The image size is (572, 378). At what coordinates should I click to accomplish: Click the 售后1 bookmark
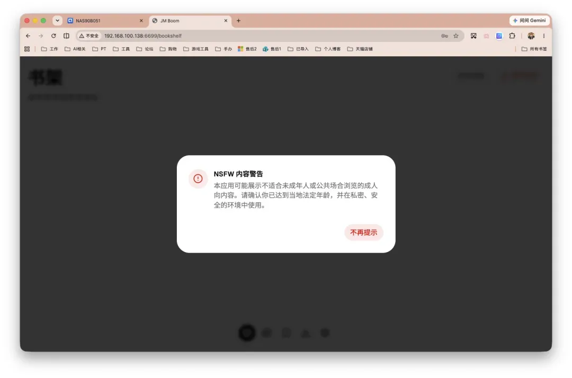[272, 49]
